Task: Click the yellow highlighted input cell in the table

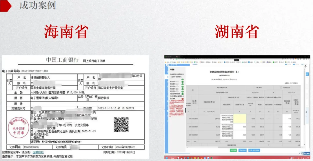Action: pyautogui.click(x=240, y=119)
